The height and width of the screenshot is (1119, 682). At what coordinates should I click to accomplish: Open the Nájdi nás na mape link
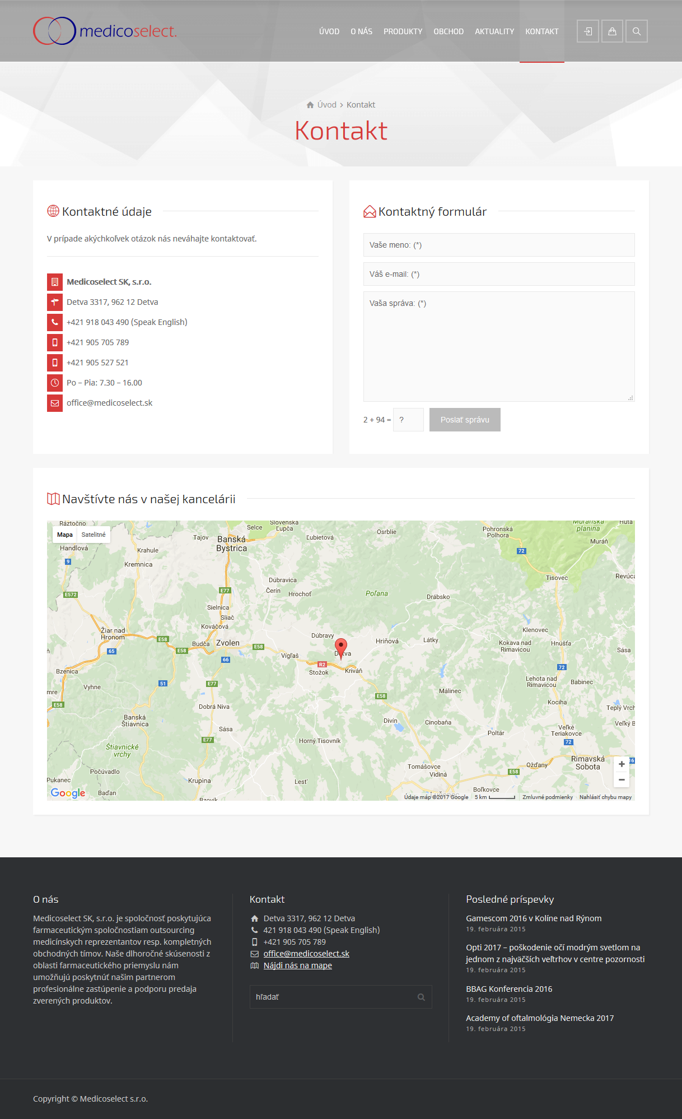(x=298, y=965)
